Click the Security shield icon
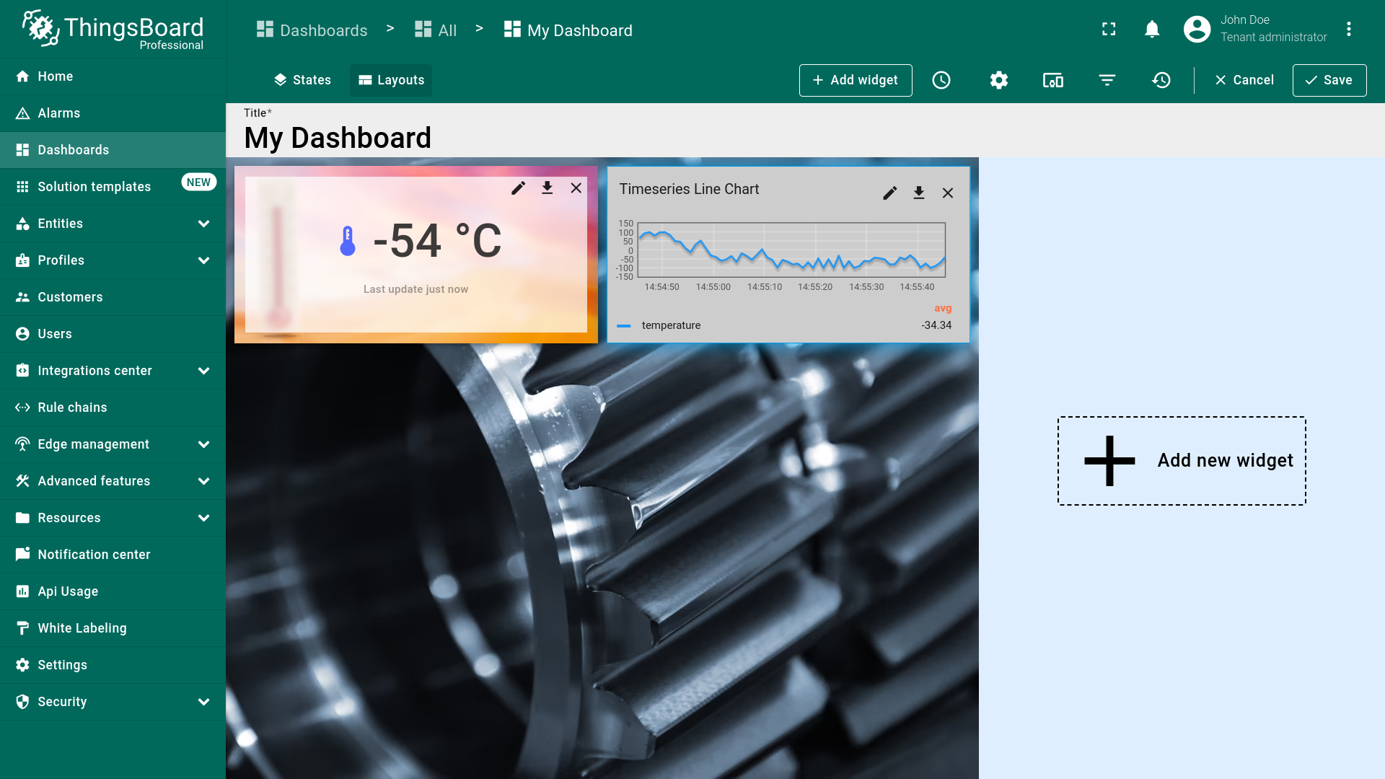Image resolution: width=1385 pixels, height=779 pixels. [22, 702]
